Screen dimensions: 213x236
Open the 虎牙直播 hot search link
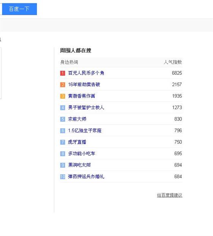click(x=77, y=142)
